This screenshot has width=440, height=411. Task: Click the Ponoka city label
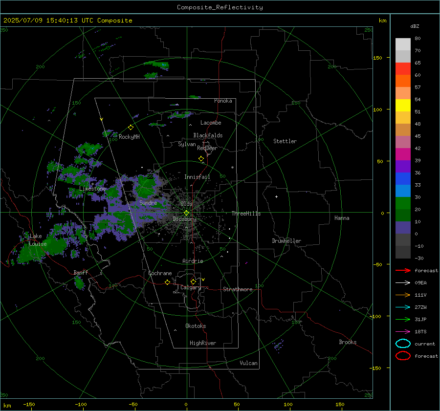[x=223, y=101]
